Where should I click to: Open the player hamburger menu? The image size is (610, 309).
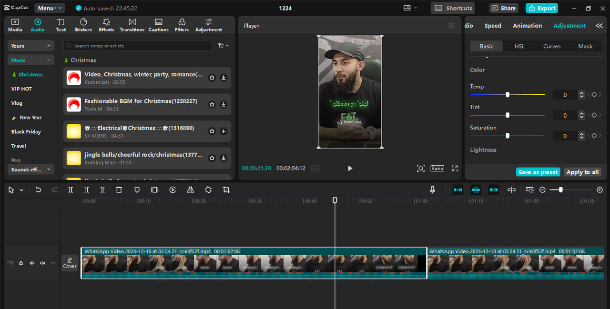point(451,26)
